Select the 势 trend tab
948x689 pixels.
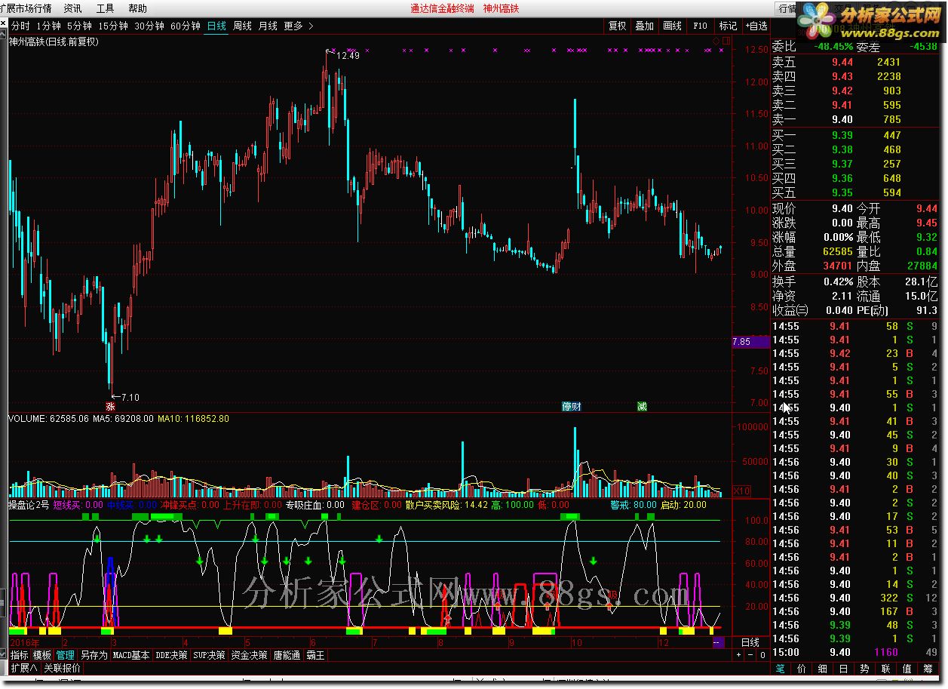865,669
